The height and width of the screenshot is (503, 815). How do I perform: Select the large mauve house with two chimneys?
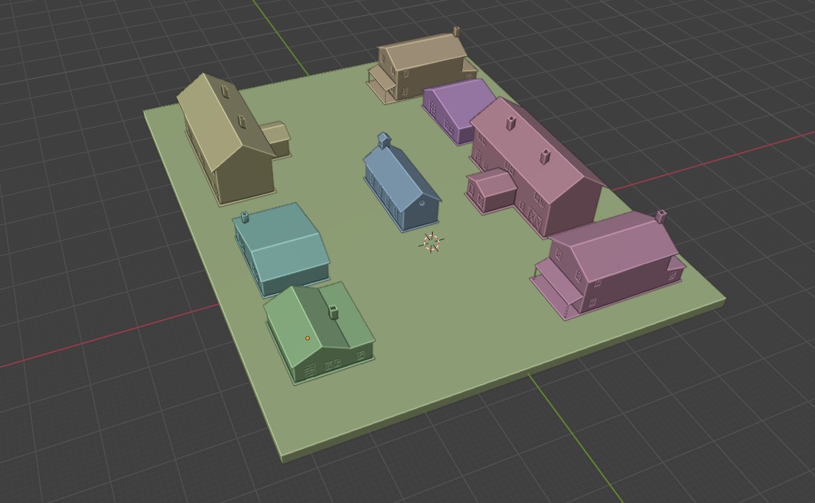[536, 166]
